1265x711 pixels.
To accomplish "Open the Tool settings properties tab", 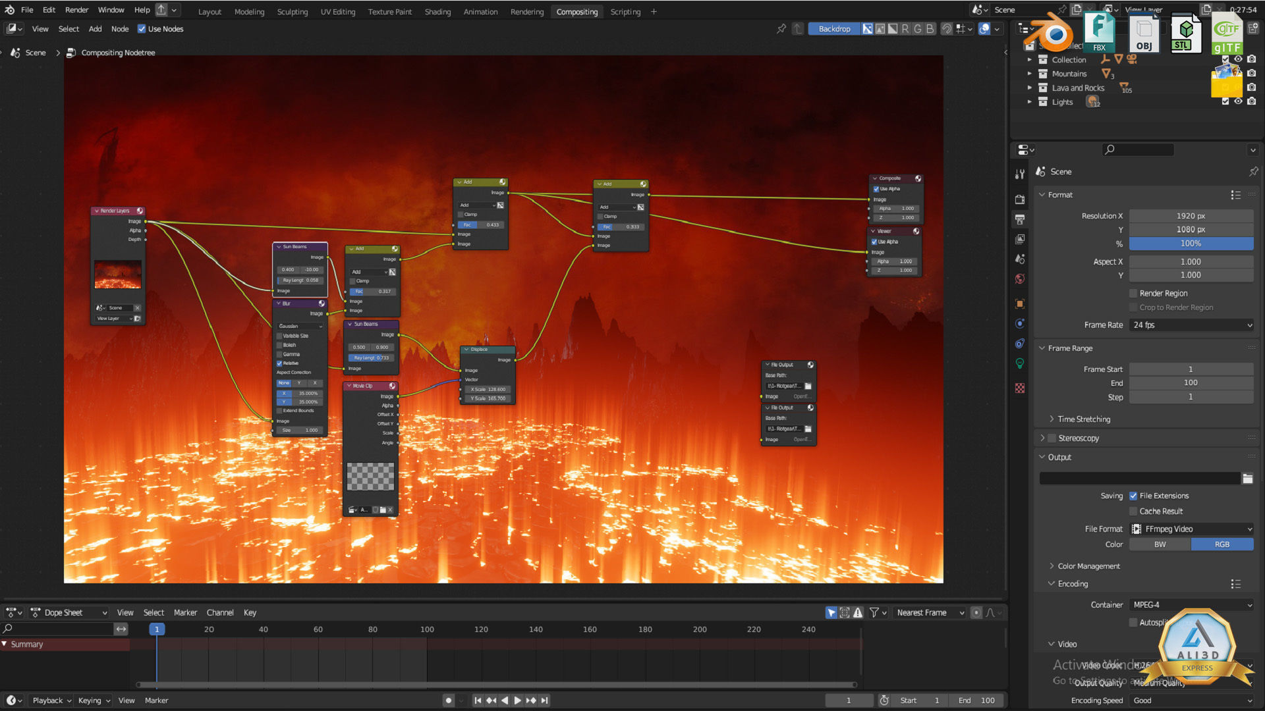I will tap(1020, 174).
